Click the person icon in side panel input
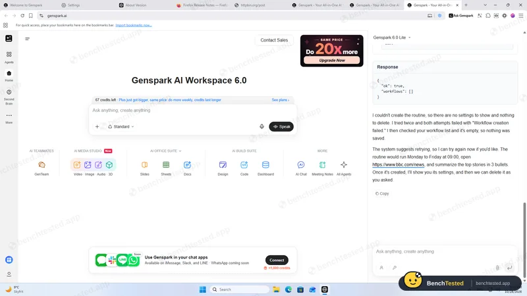527x296 pixels. click(381, 268)
